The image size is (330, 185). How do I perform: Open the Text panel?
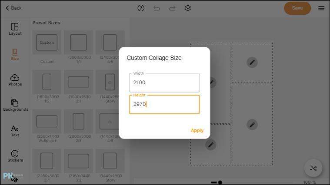coord(15,131)
